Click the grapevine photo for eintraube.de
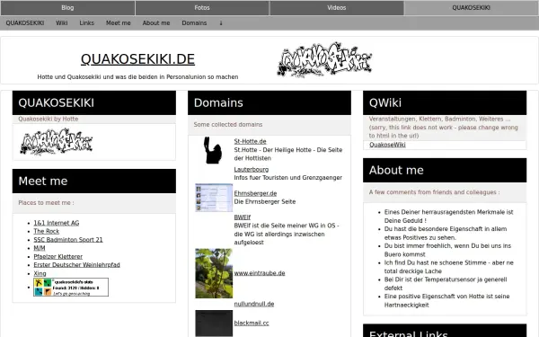This screenshot has height=337, width=539. pos(214,273)
